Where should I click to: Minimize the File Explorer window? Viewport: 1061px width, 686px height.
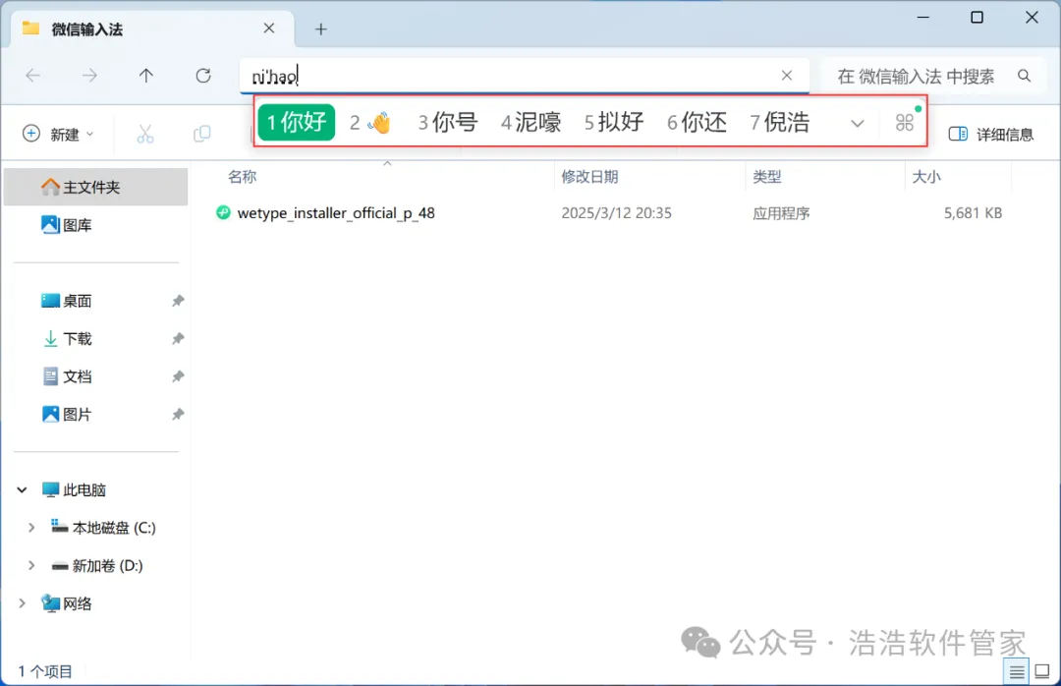922,18
